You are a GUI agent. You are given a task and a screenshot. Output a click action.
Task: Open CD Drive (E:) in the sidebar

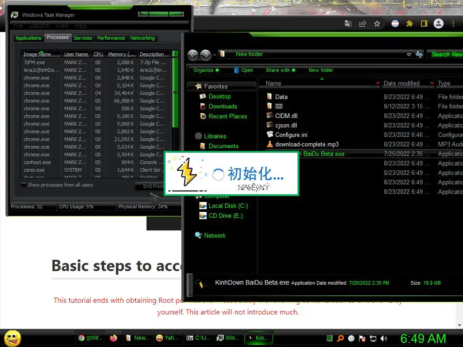tap(226, 216)
